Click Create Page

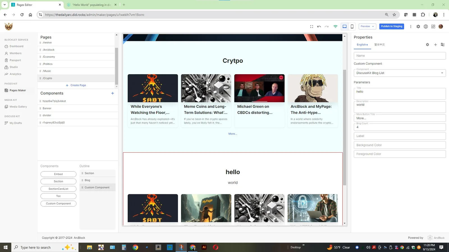click(76, 85)
